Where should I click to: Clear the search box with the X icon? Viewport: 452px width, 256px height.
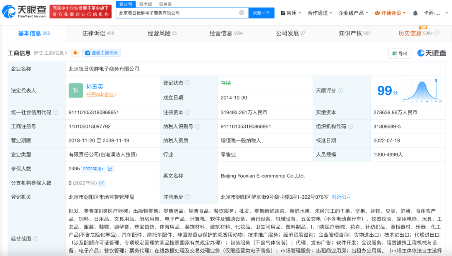click(241, 13)
